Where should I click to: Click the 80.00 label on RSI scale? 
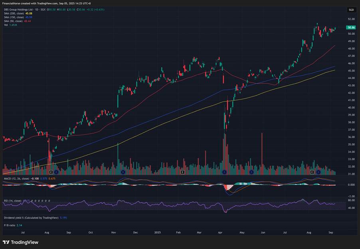[351, 200]
